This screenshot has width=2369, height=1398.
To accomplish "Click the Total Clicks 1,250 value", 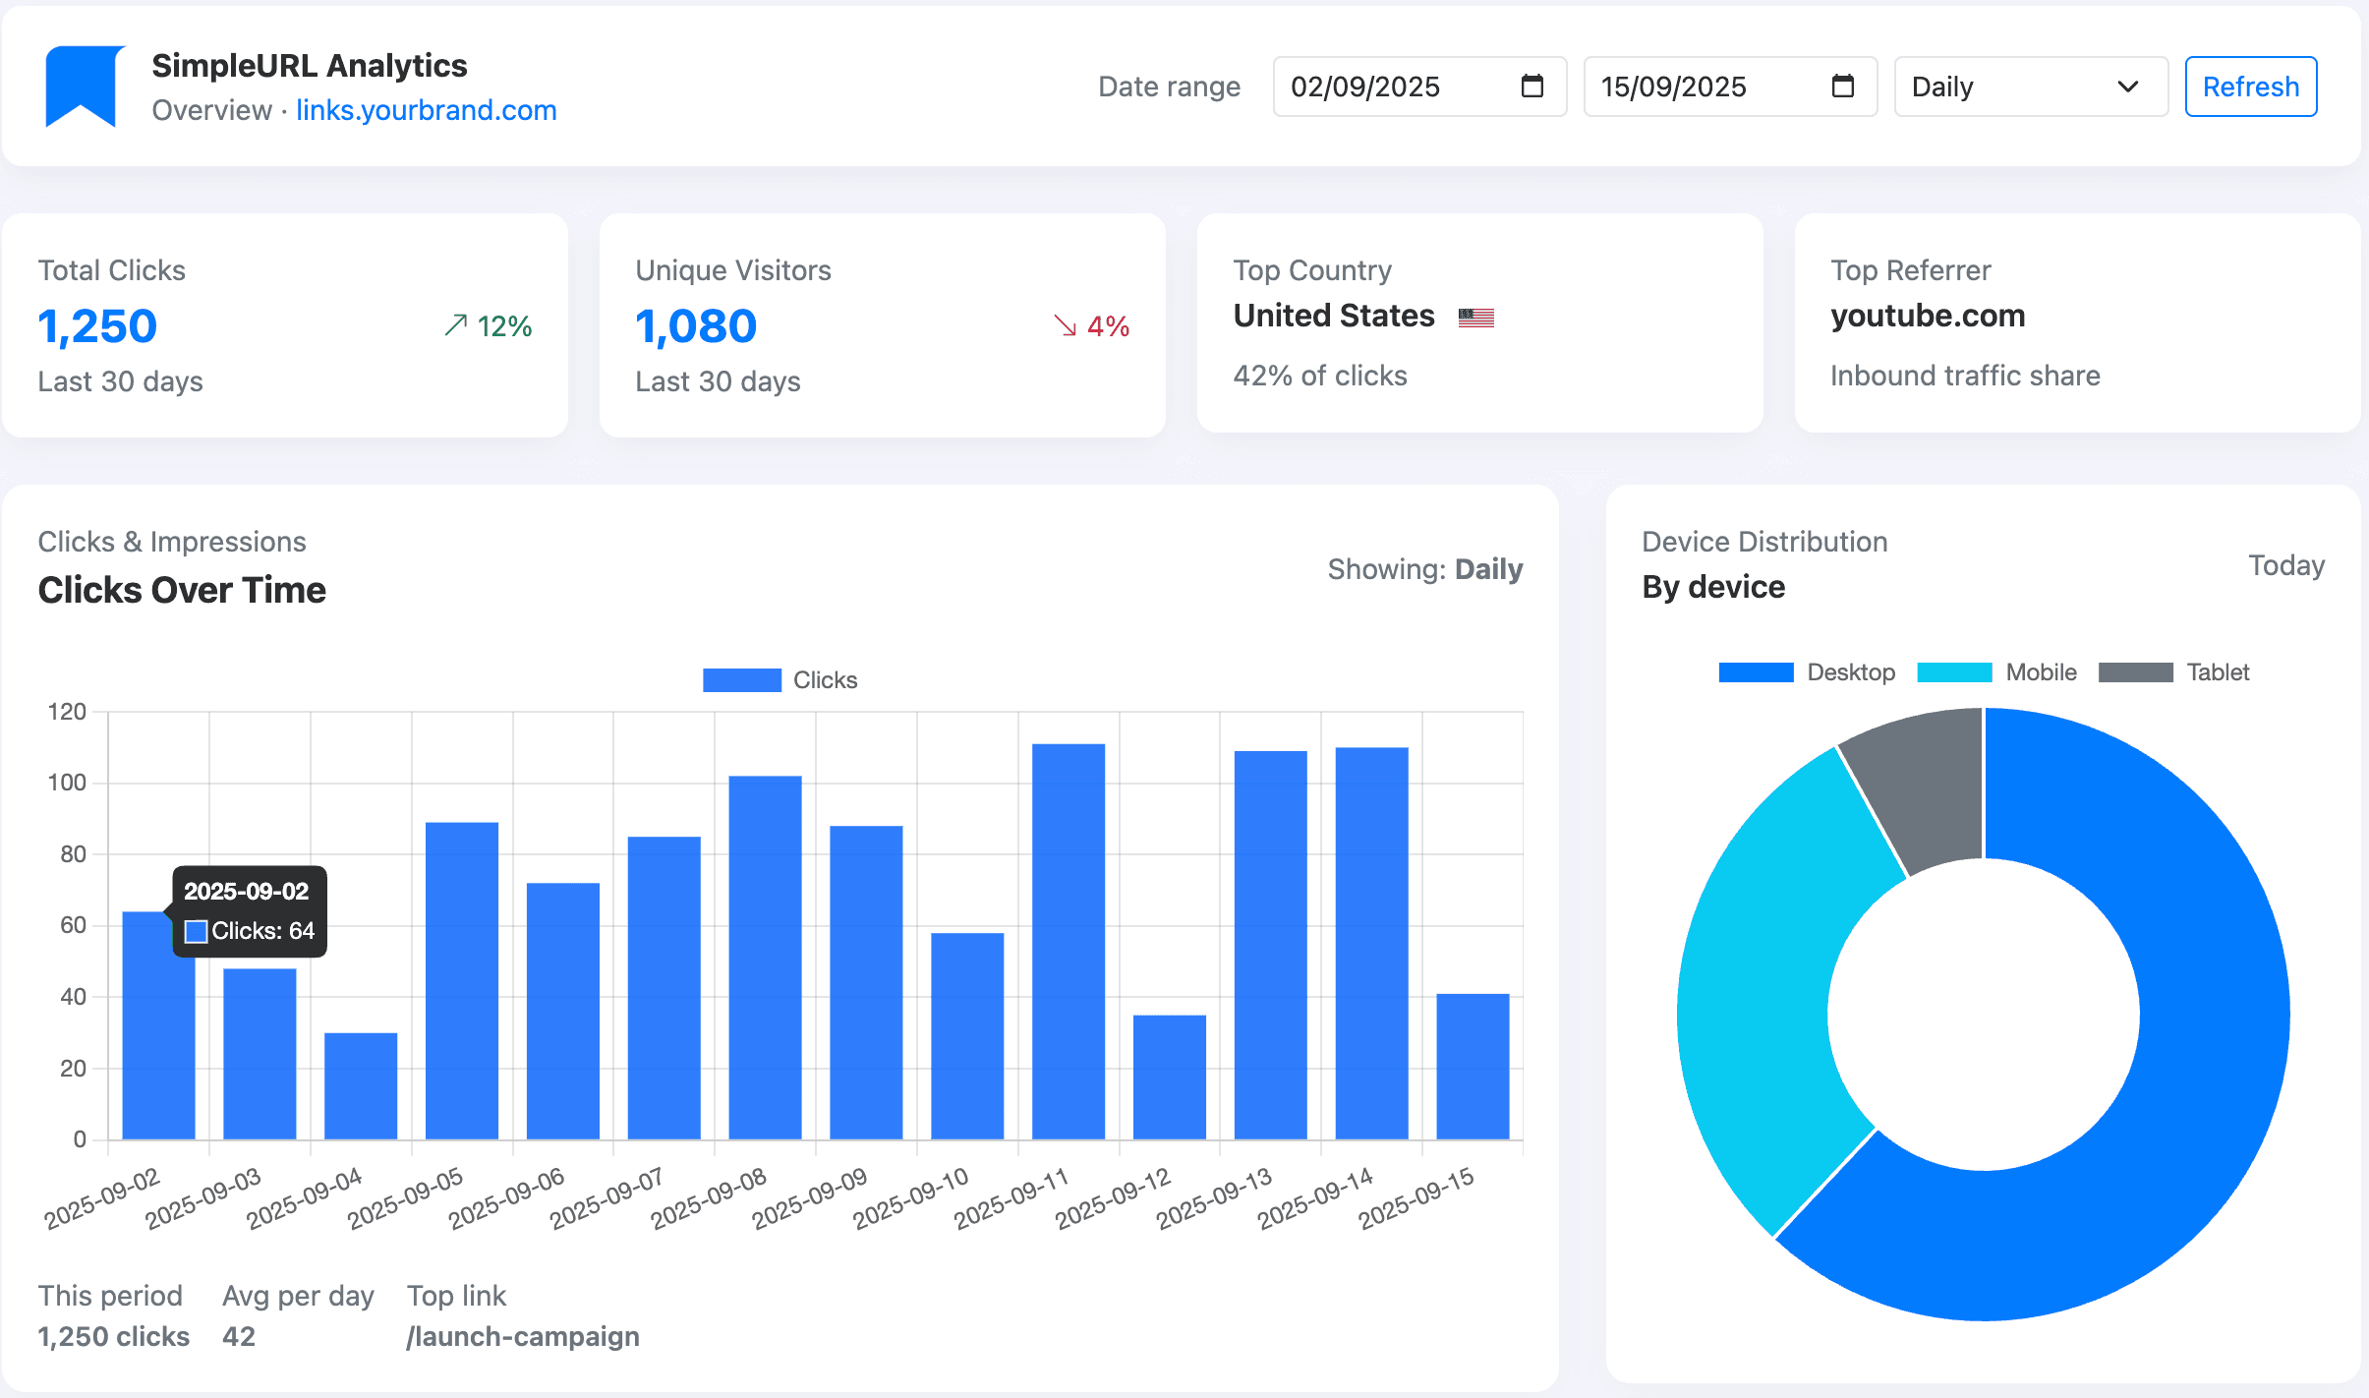I will coord(97,326).
